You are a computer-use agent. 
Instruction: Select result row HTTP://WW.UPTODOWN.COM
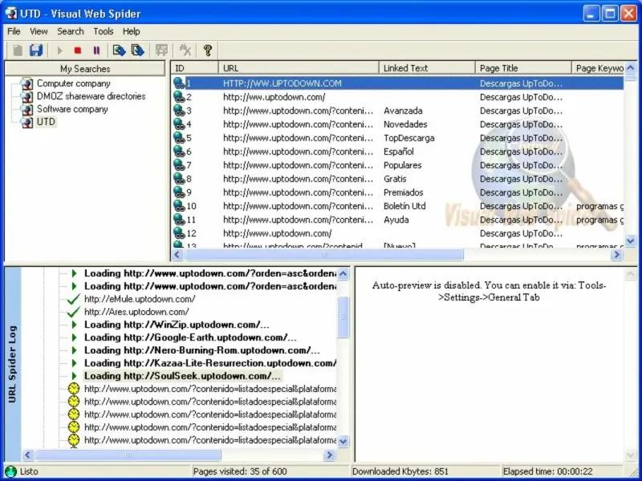(397, 83)
